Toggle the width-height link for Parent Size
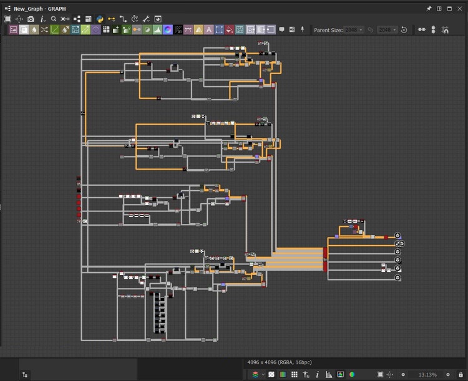This screenshot has height=381, width=468. click(370, 30)
